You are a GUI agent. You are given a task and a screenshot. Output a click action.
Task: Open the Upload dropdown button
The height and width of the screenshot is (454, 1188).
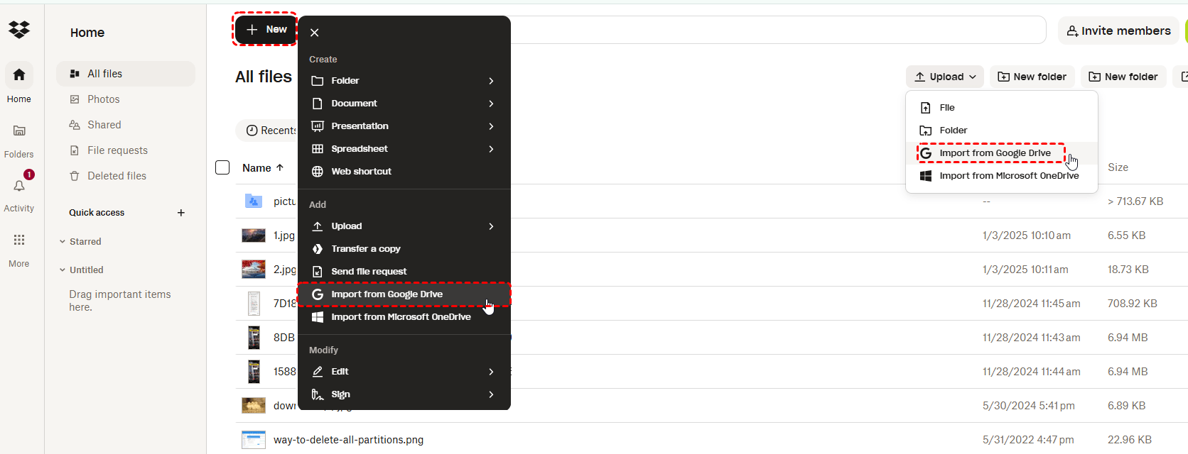[x=945, y=77]
